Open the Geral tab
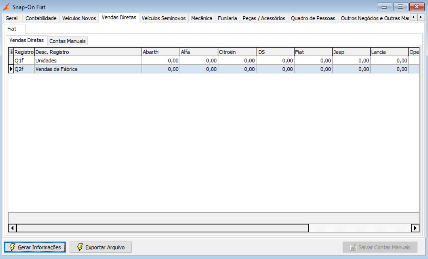 (11, 18)
